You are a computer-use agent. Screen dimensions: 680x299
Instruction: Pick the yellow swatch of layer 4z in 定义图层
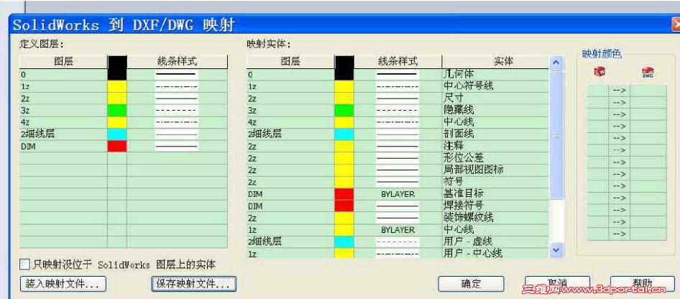[117, 123]
